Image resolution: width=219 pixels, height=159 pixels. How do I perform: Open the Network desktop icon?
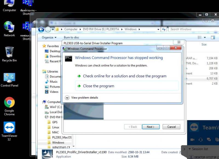click(x=9, y=29)
